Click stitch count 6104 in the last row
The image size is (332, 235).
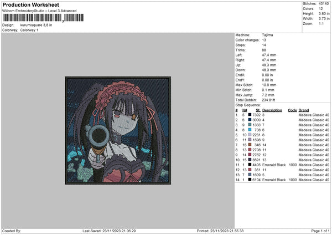(256, 180)
